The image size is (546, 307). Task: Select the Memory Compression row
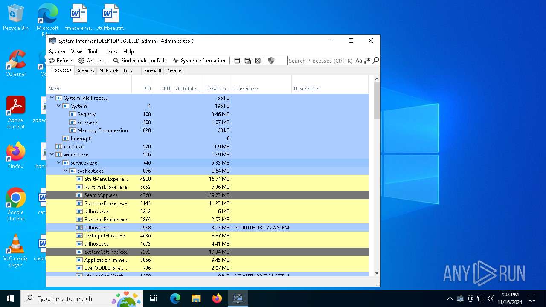207,130
